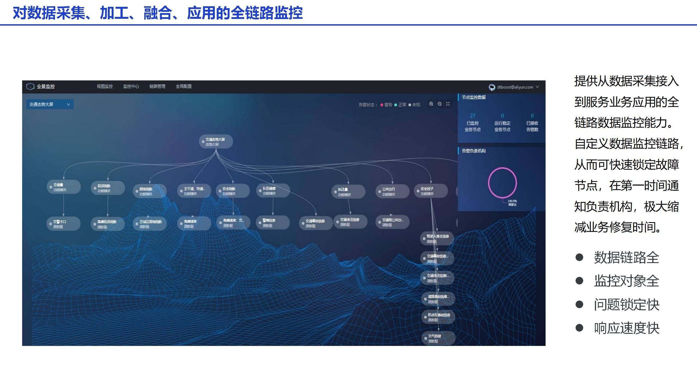Expand the 安全因子 功能模块 node
Image resolution: width=697 pixels, height=392 pixels.
coord(431,191)
